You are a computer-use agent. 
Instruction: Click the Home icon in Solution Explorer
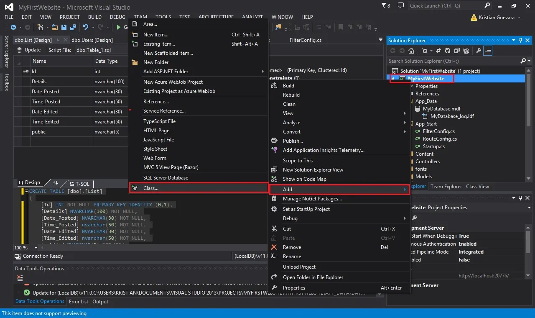pos(411,51)
